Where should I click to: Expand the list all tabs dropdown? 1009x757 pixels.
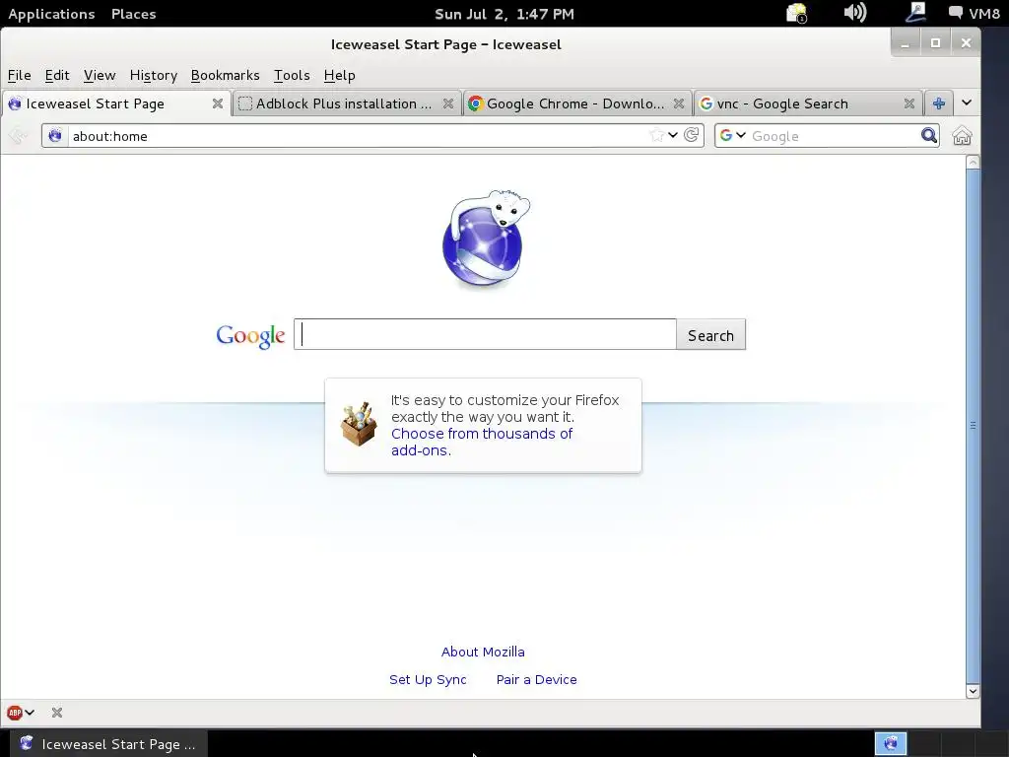967,103
